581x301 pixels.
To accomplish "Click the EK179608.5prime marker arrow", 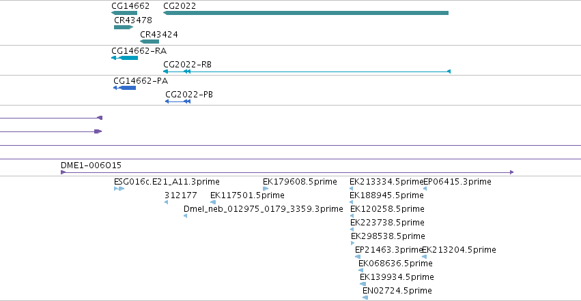I will click(x=266, y=189).
